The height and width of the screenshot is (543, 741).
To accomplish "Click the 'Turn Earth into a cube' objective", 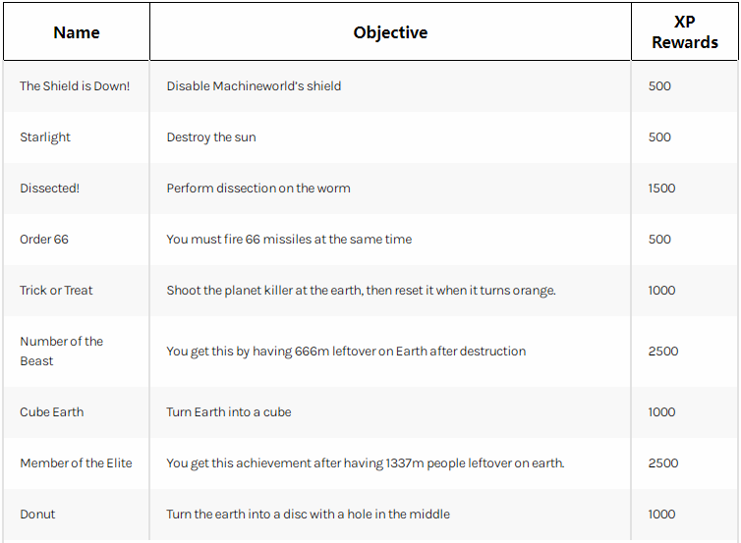I will click(x=229, y=411).
